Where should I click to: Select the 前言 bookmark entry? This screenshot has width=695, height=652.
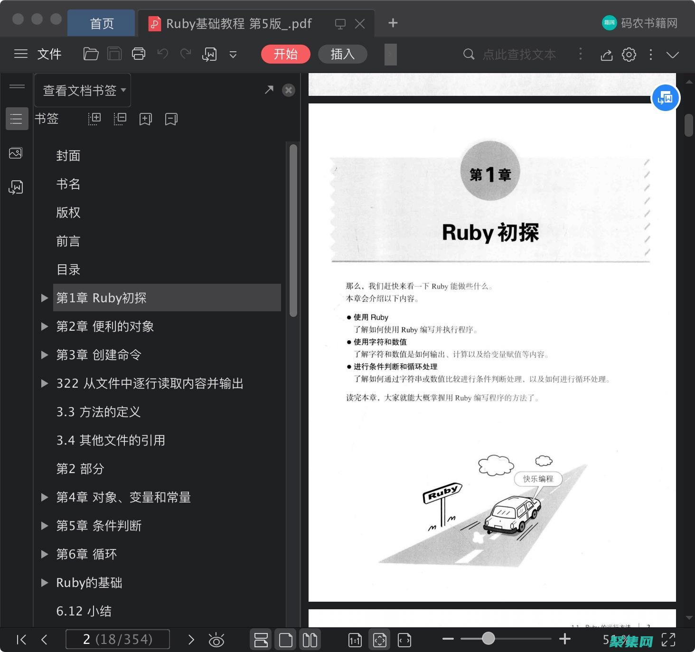tap(68, 241)
